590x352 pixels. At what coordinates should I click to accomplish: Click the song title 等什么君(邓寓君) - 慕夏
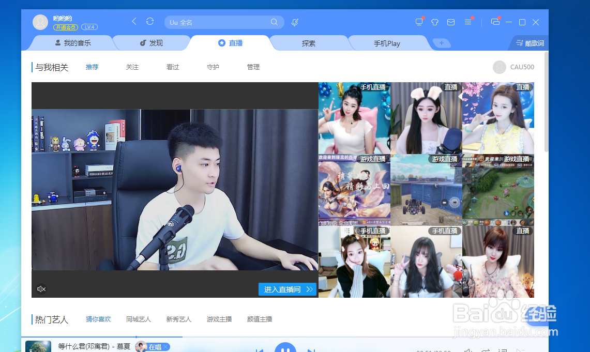(x=94, y=346)
